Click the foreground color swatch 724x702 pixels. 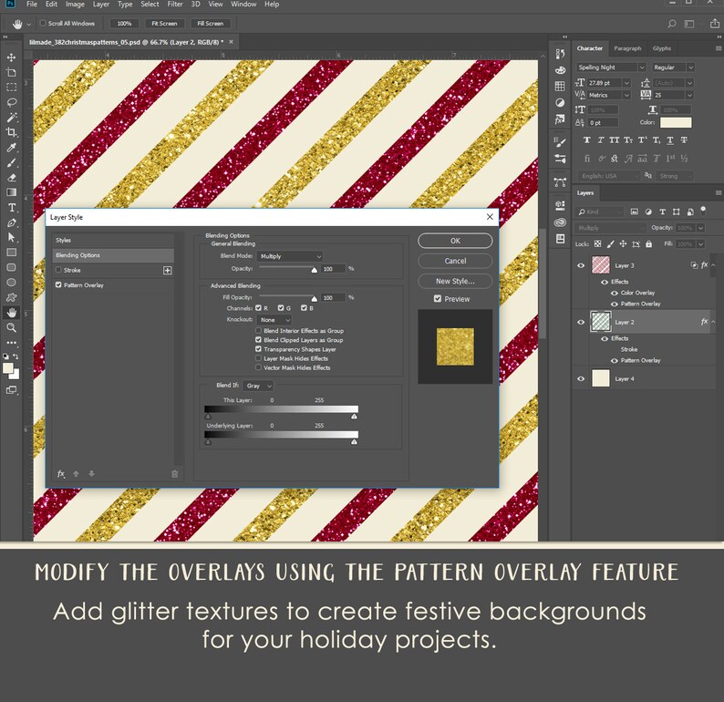tap(8, 368)
